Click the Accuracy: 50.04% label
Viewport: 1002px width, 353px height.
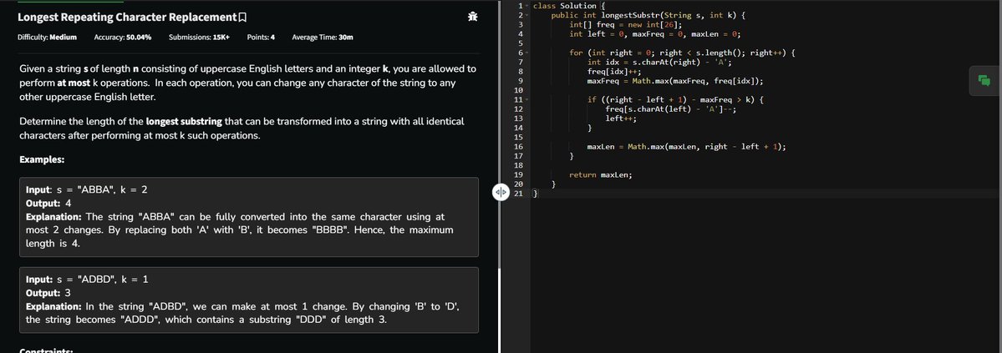(x=123, y=37)
